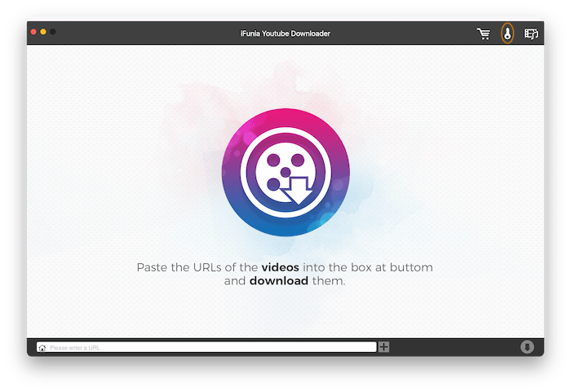Click blank white area below instruction text
Screen dimensions: 571x392
point(285,314)
